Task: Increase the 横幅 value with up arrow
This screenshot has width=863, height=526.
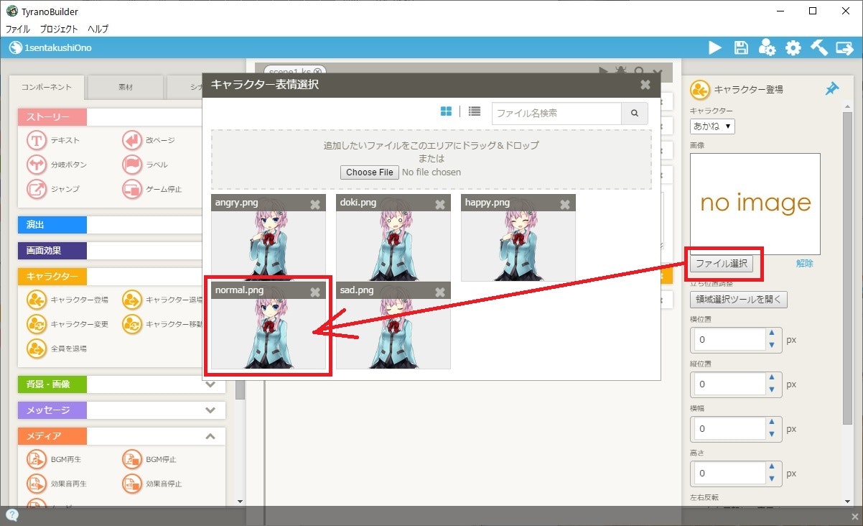Action: [x=772, y=423]
